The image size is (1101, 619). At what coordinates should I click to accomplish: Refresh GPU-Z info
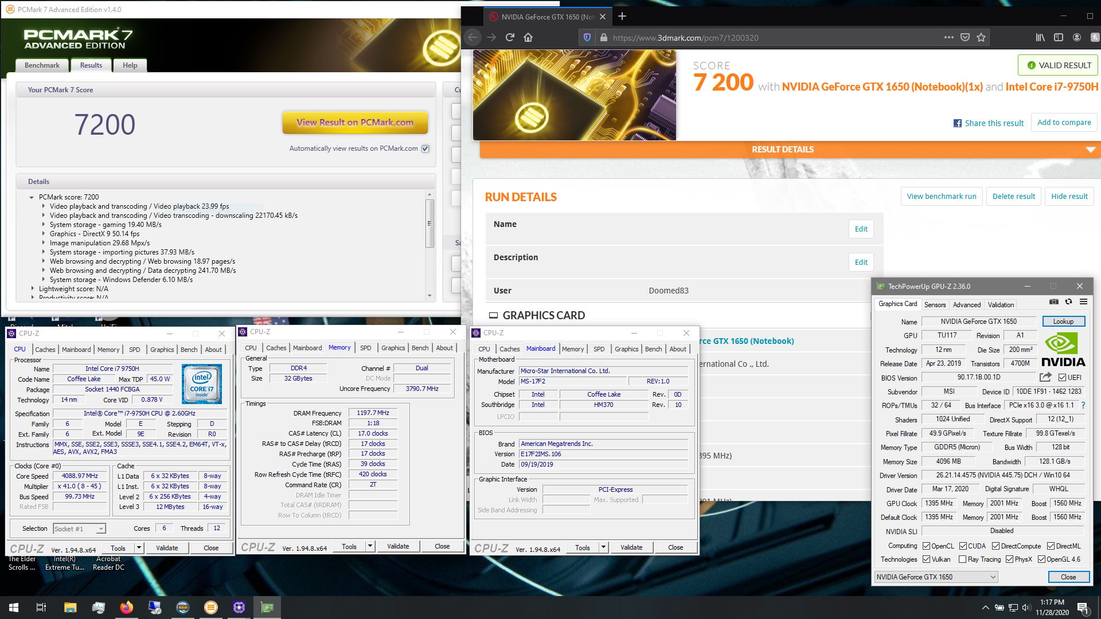pyautogui.click(x=1068, y=301)
